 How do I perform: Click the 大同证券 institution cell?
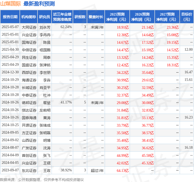[x=29, y=27]
